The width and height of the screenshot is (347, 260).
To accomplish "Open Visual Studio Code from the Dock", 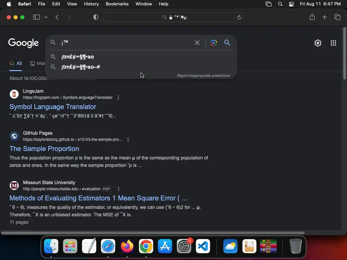I will [203, 246].
